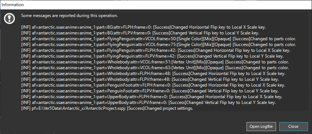Click the Information dialog title bar

(x=156, y=5)
